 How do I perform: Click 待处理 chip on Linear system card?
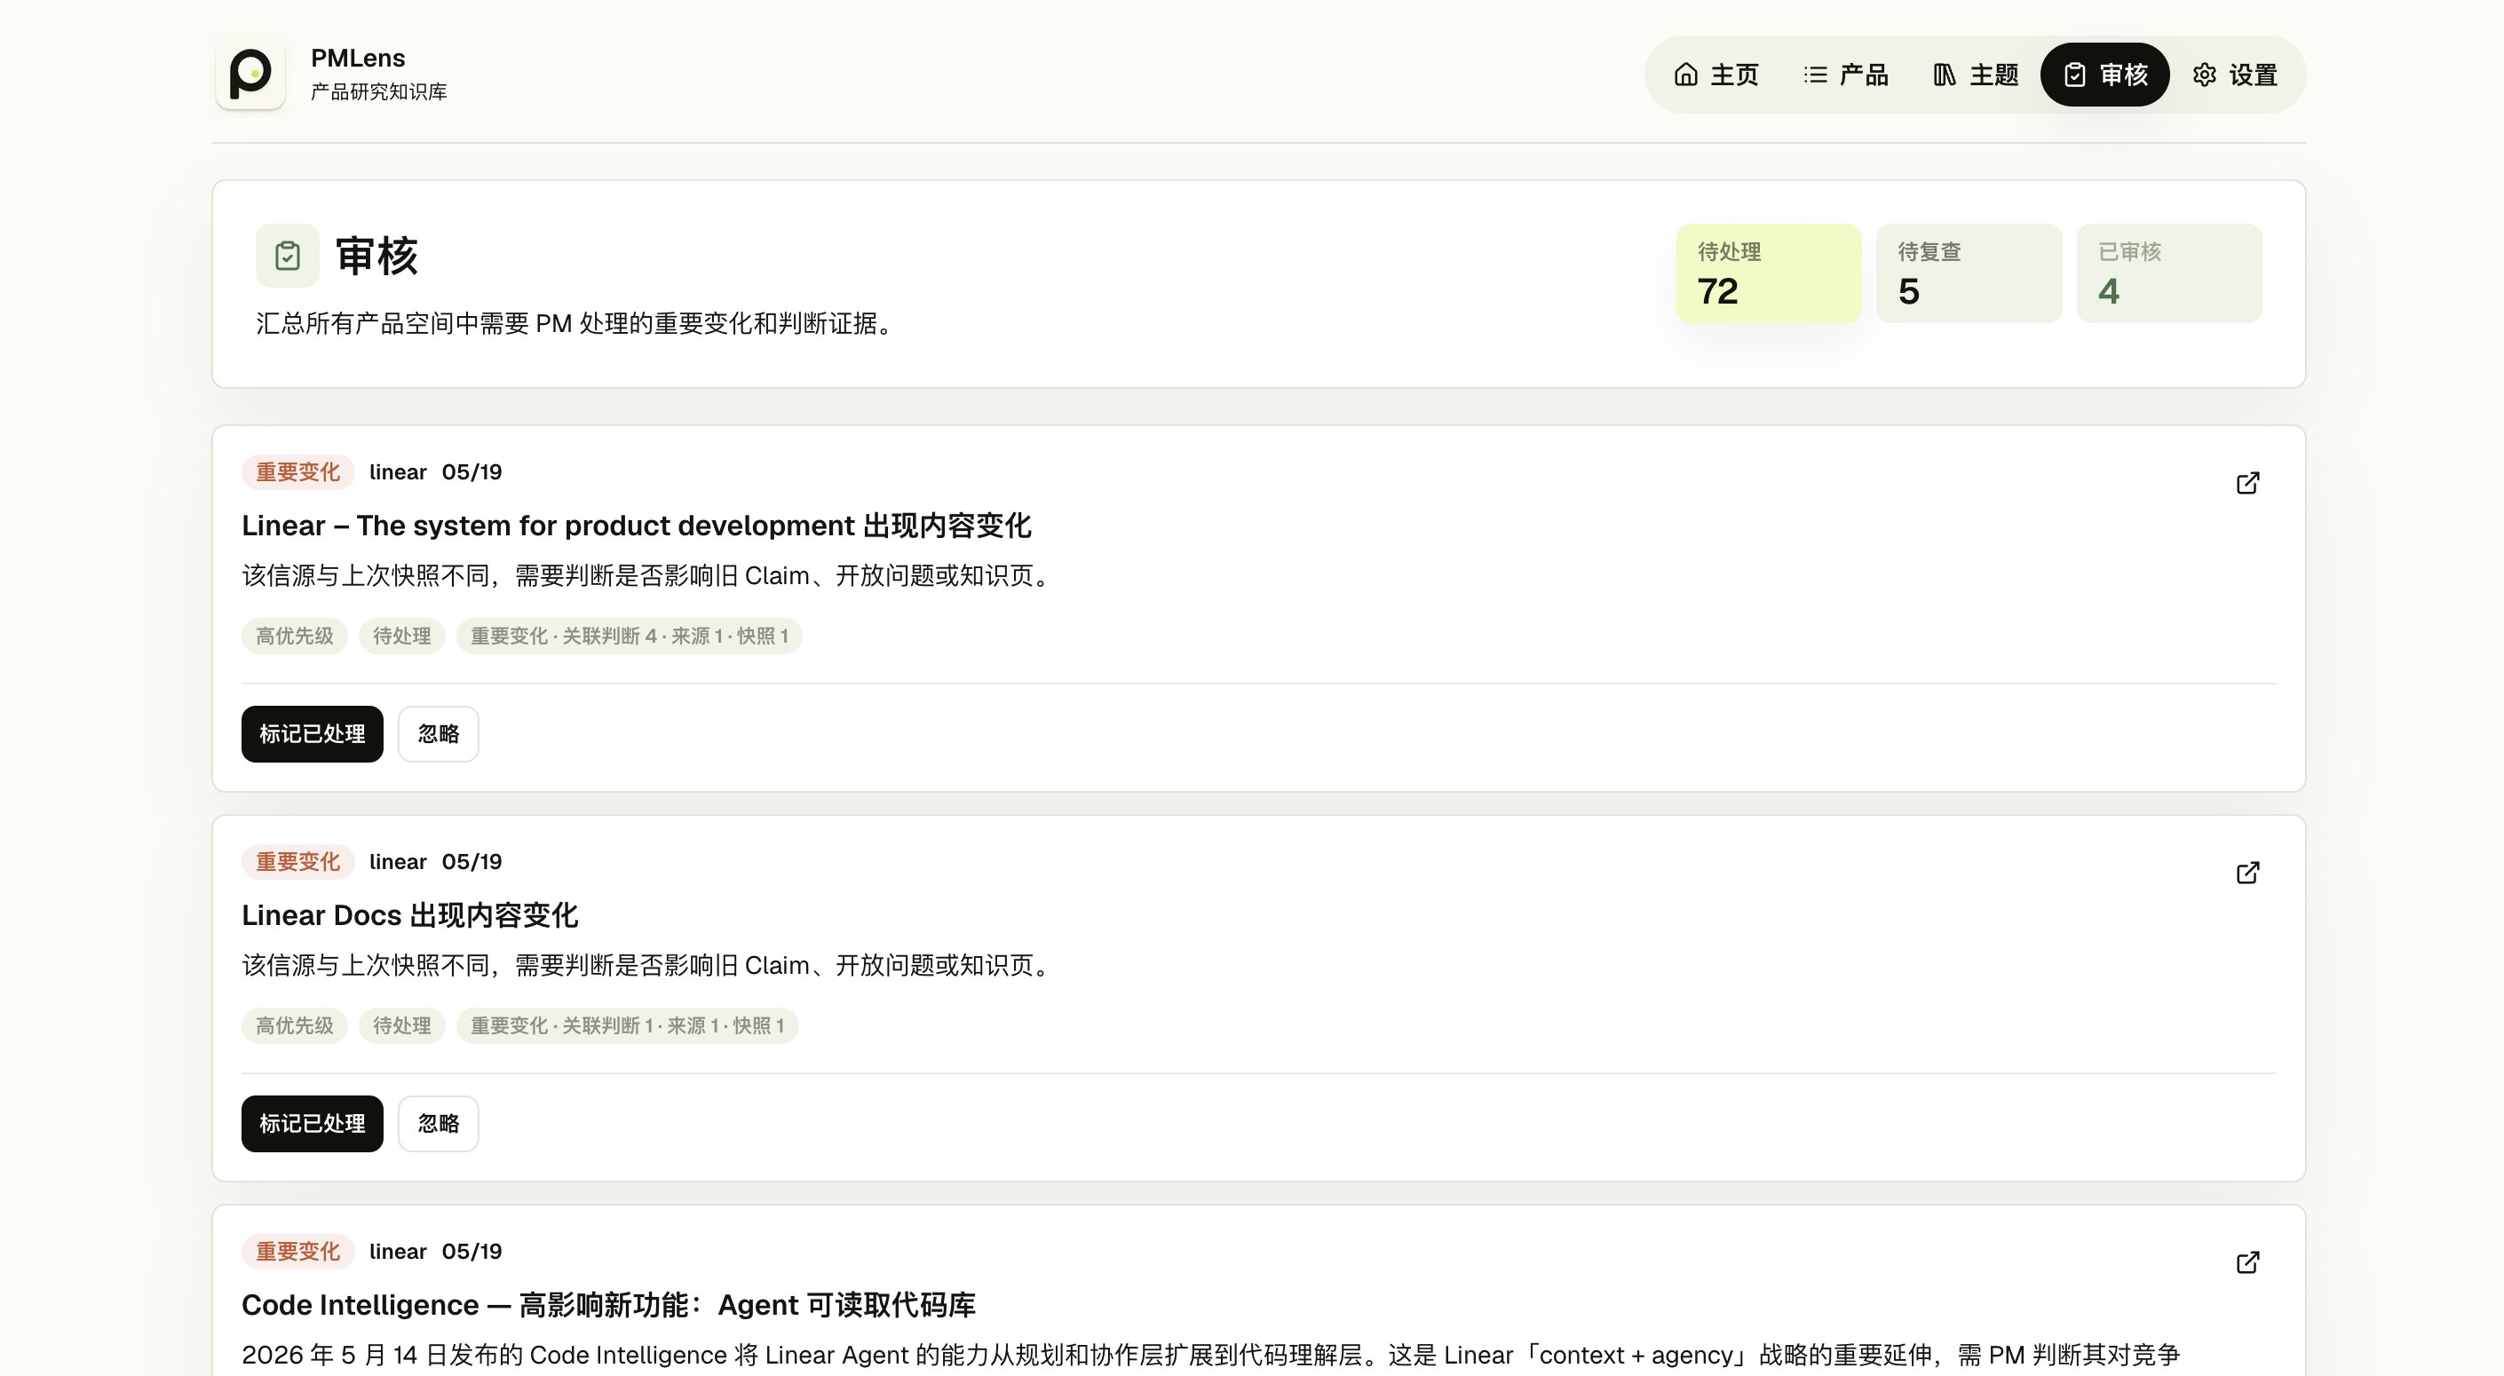pyautogui.click(x=401, y=637)
